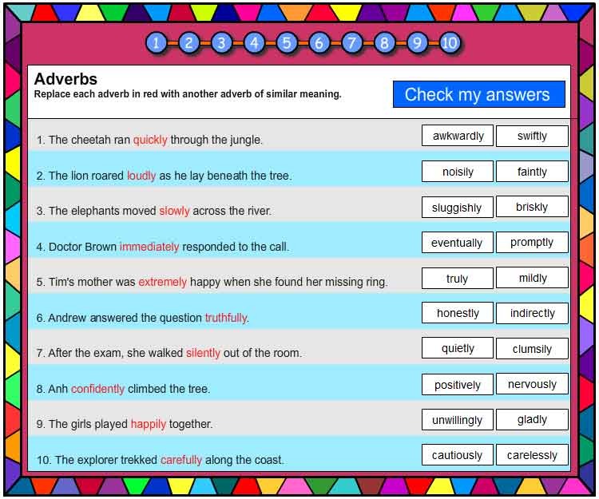Switch to page 7 circle
This screenshot has height=499, width=599.
[352, 43]
